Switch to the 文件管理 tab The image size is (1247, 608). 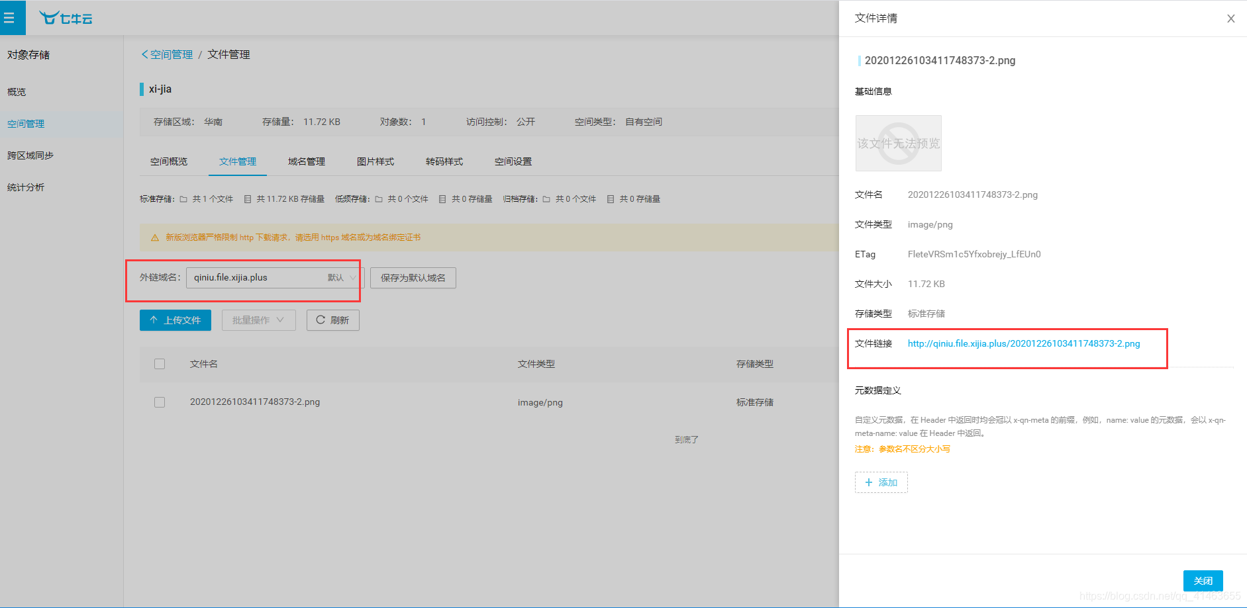point(238,161)
